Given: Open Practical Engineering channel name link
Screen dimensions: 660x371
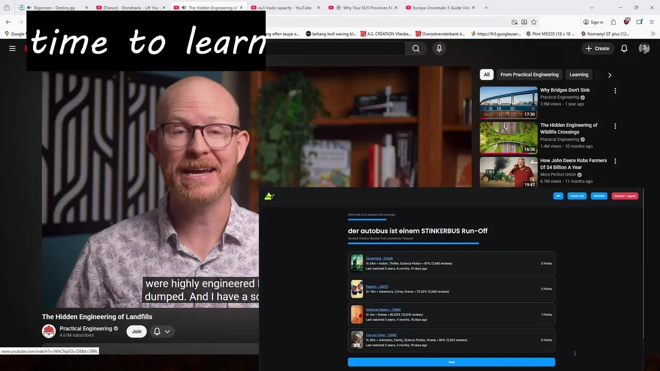Looking at the screenshot, I should coord(86,328).
